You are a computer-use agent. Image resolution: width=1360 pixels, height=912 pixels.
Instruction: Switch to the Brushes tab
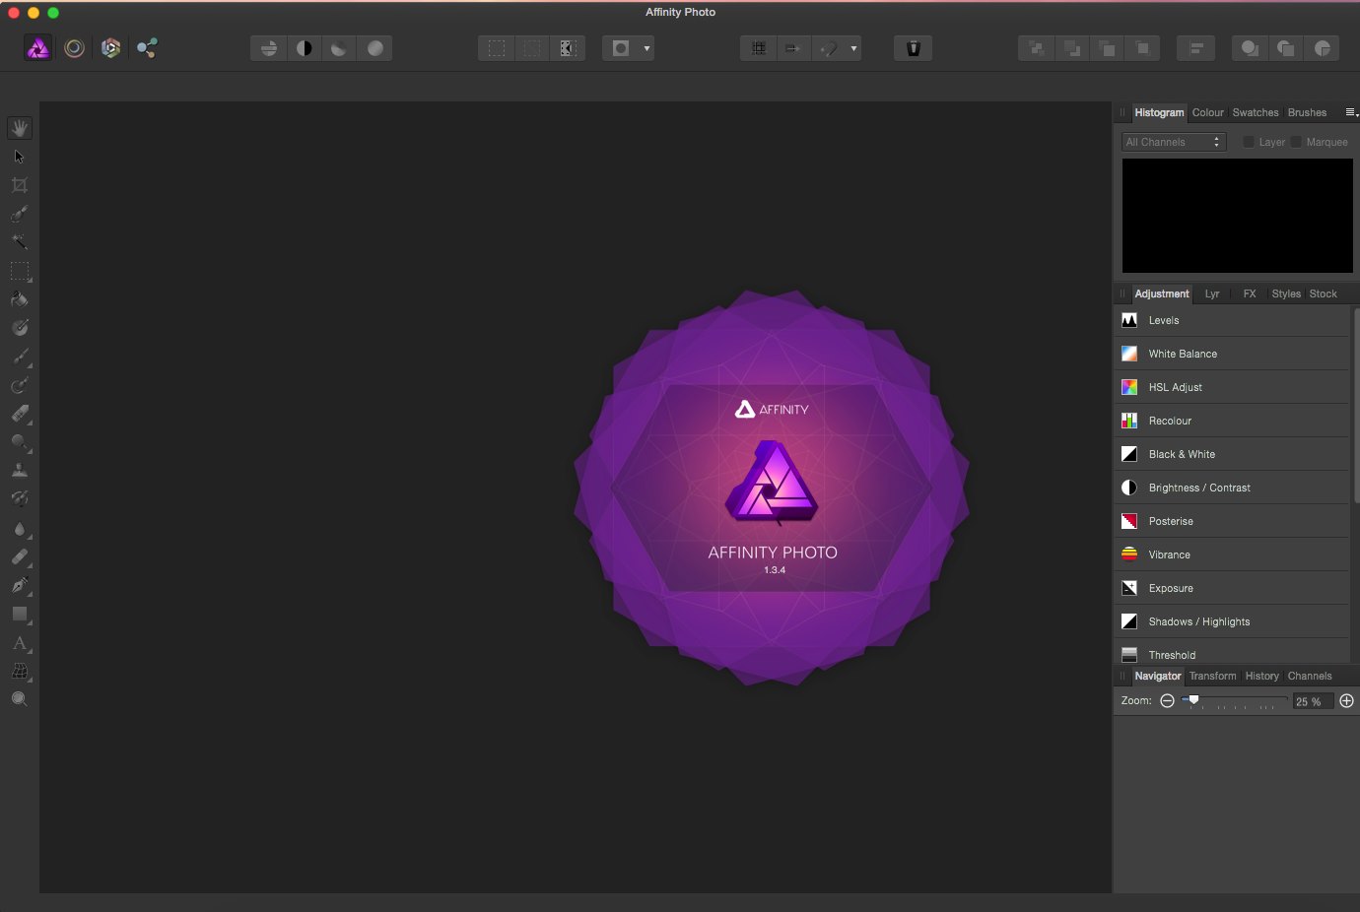1307,112
